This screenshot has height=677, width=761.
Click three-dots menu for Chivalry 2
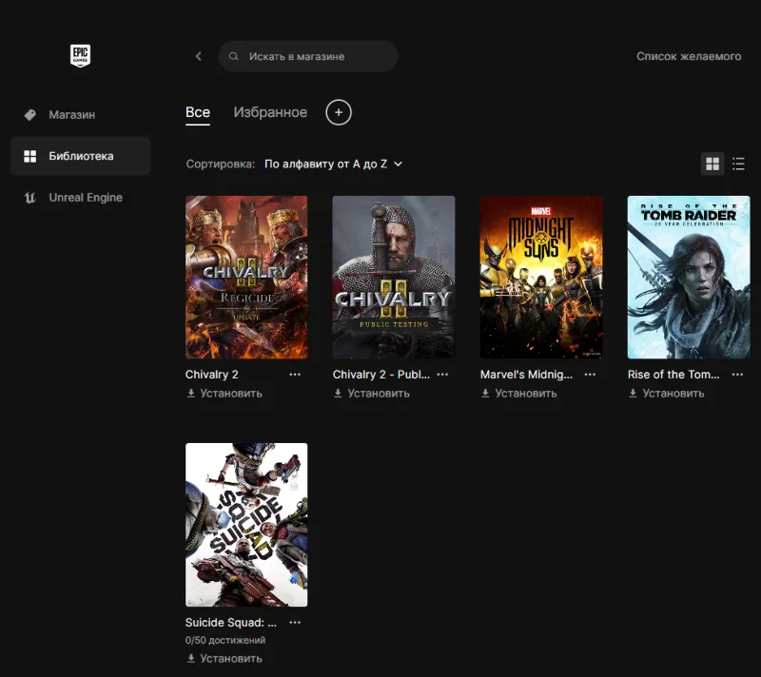point(295,375)
